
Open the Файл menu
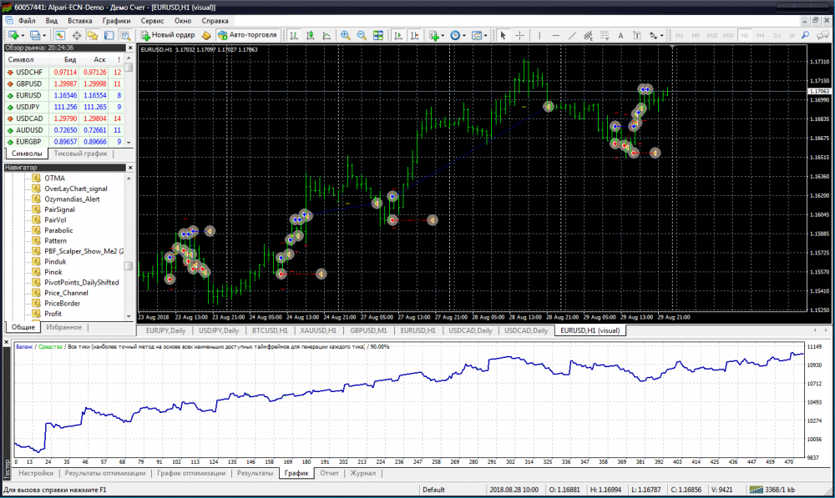click(x=27, y=21)
